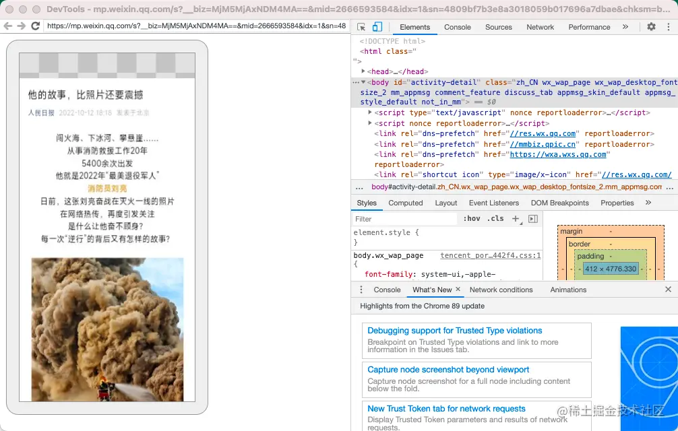The image size is (678, 431).
Task: Follow the https://wxa.wxs.qq.com link
Action: [558, 155]
